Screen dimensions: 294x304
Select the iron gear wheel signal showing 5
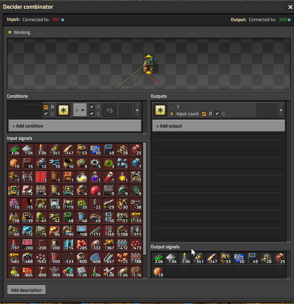(95, 163)
